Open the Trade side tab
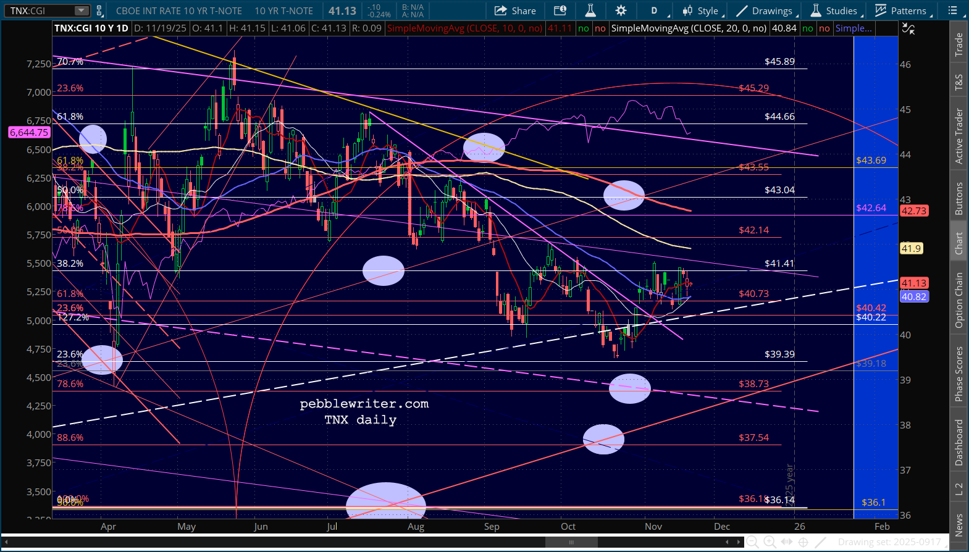 tap(959, 45)
